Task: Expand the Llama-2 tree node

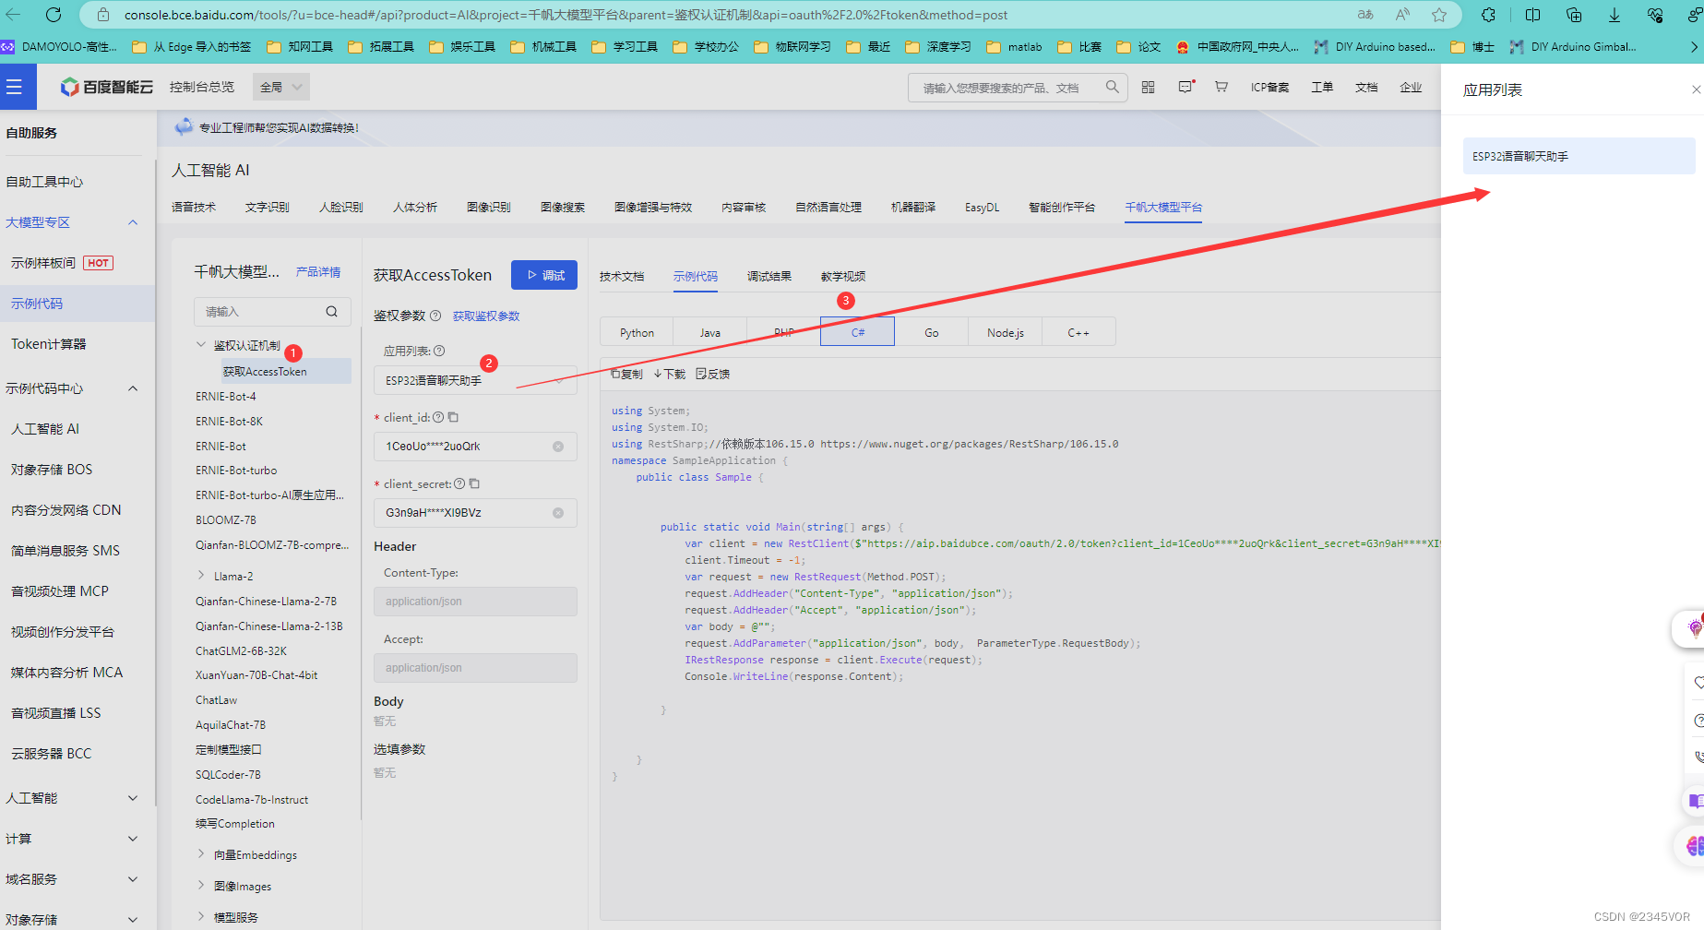Action: tap(201, 576)
